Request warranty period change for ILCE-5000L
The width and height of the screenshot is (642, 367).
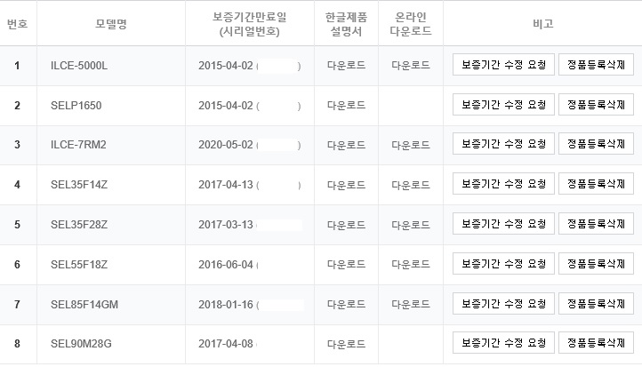(x=503, y=65)
